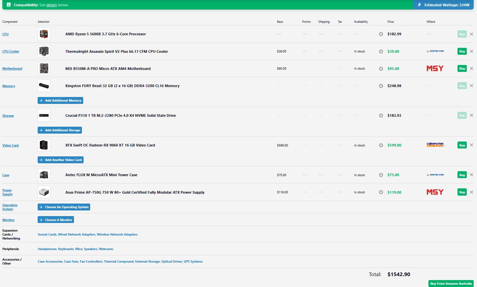The height and width of the screenshot is (287, 477).
Task: Open the Kingston memory product thumbnail
Action: 44,85
